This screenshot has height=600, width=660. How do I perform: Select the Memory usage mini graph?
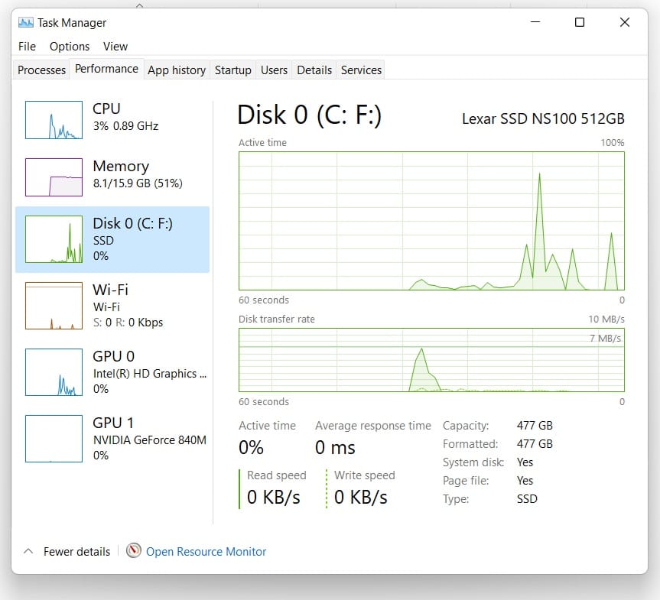click(54, 177)
